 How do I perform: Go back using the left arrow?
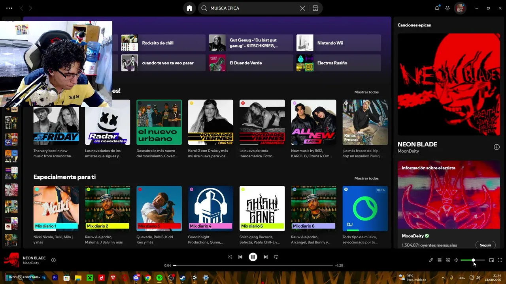coord(21,8)
